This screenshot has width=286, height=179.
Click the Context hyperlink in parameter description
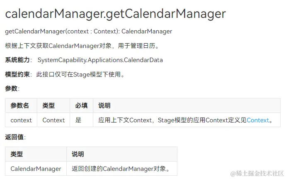(258, 120)
